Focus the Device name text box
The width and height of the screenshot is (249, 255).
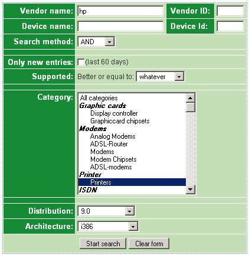coord(120,26)
